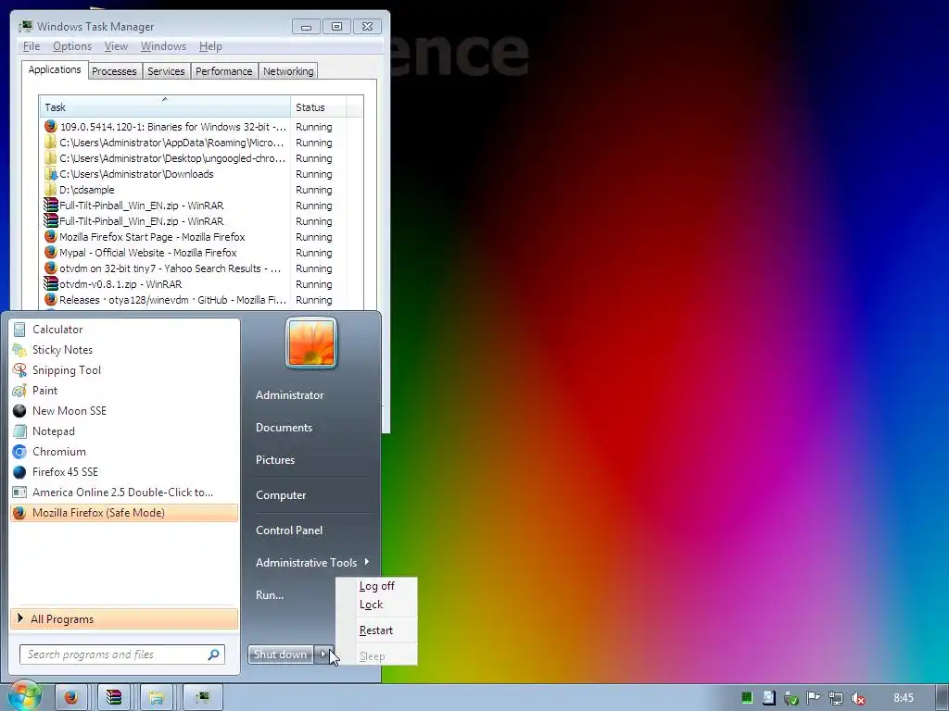
Task: Click the Search programs and files box
Action: click(122, 655)
